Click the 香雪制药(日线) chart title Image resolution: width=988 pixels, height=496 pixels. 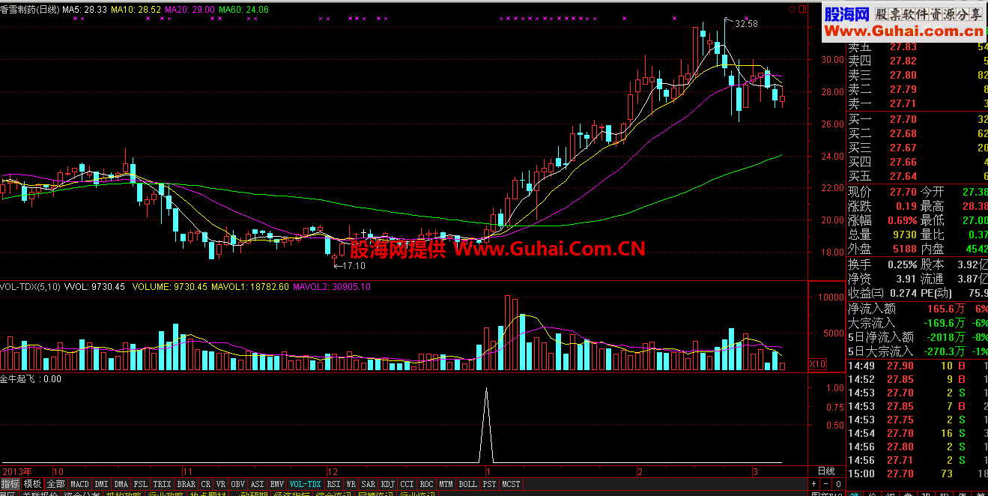[x=29, y=9]
